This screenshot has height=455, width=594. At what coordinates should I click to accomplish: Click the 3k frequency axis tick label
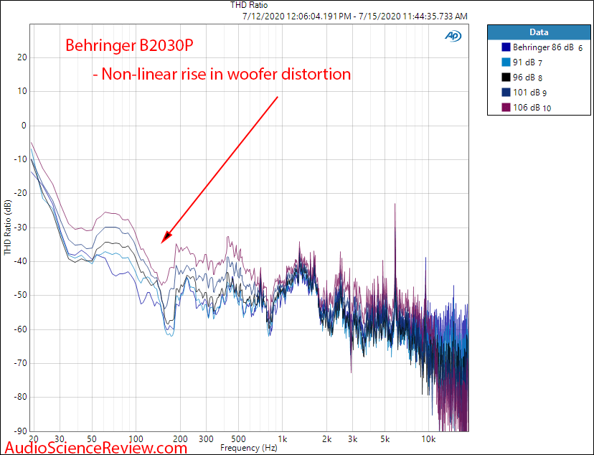[352, 439]
